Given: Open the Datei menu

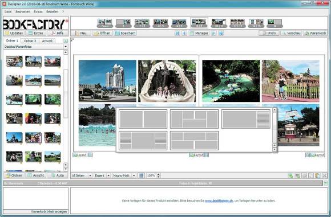Looking at the screenshot, I should coord(8,12).
